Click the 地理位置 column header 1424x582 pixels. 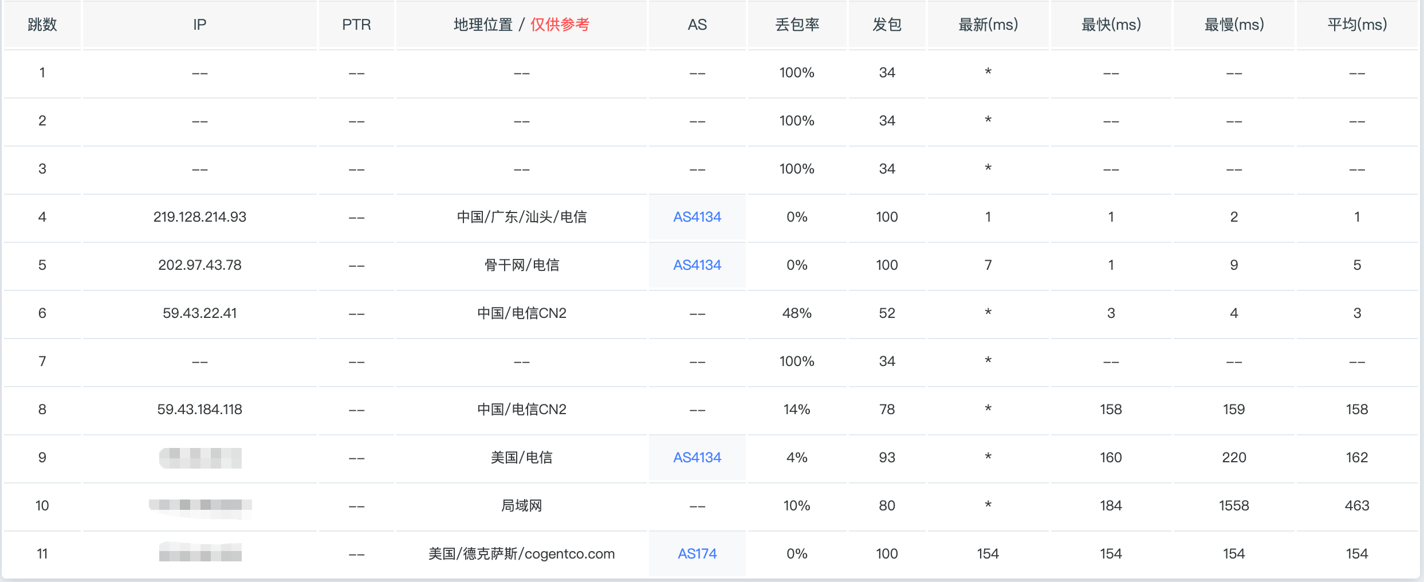pos(483,25)
